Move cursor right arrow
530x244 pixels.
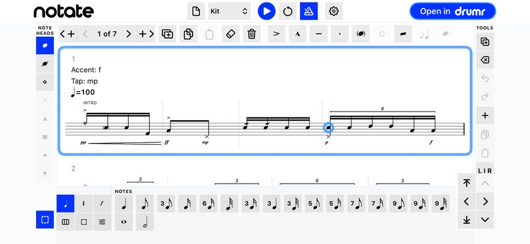(x=485, y=201)
